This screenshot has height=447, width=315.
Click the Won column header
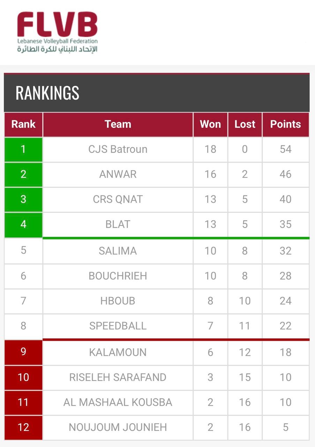click(x=210, y=124)
